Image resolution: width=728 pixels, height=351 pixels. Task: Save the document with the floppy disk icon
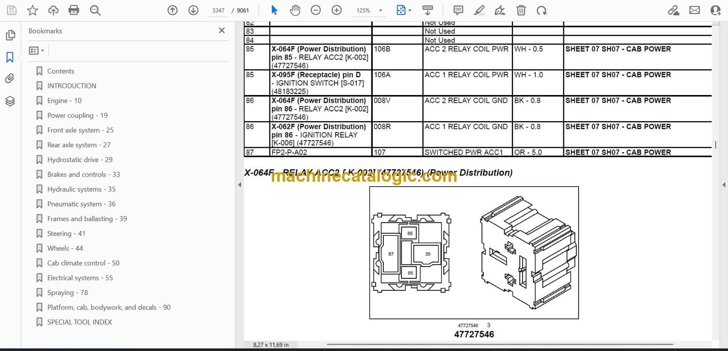pyautogui.click(x=12, y=10)
